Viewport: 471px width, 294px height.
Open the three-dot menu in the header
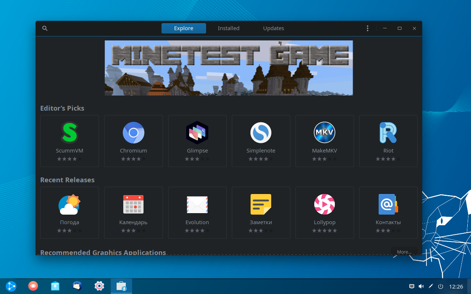click(367, 28)
